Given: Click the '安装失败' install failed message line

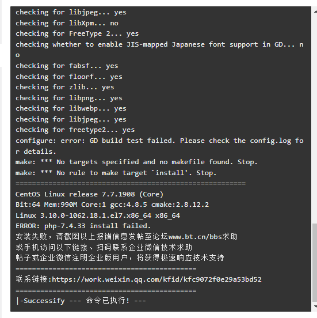Looking at the screenshot, I should (x=127, y=237).
